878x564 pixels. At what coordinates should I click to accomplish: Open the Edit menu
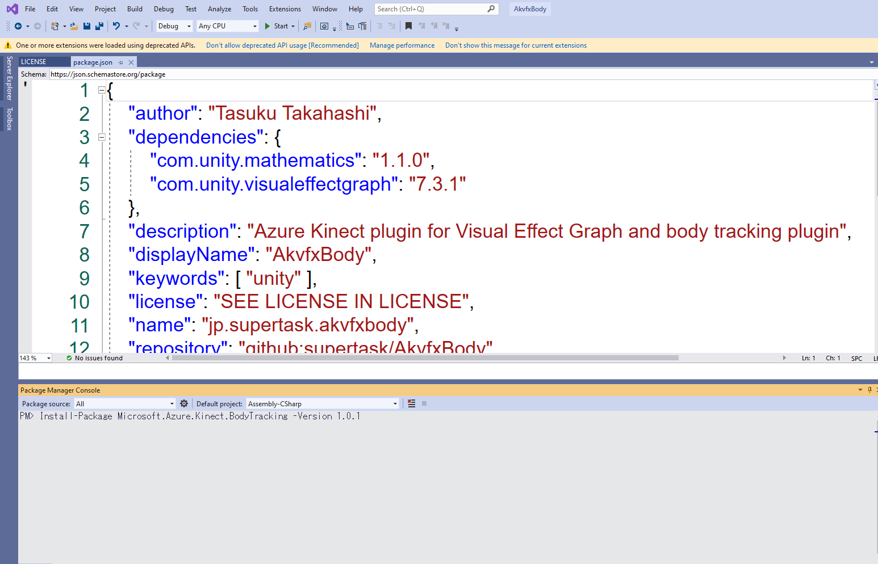pos(52,9)
